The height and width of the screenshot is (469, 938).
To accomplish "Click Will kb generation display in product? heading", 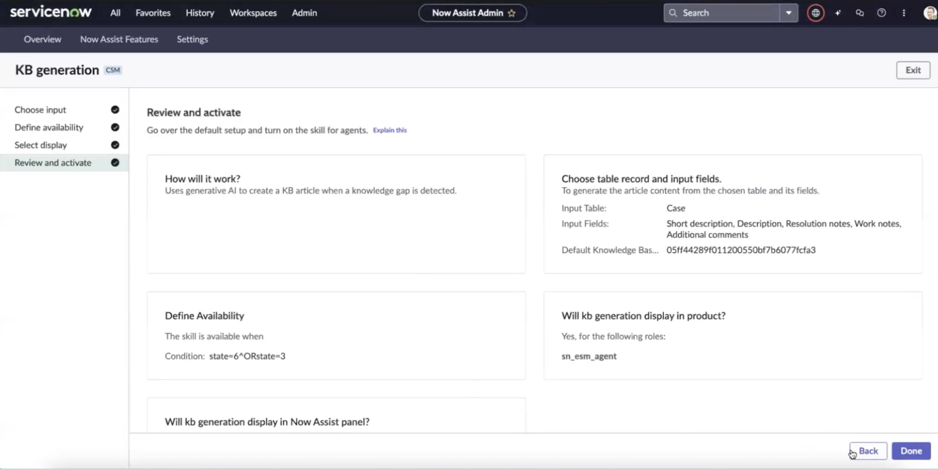I will 643,315.
